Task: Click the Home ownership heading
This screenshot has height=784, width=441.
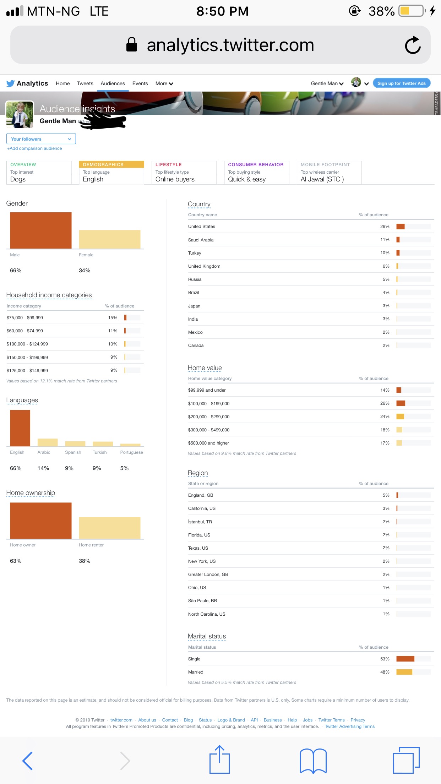Action: pos(31,493)
